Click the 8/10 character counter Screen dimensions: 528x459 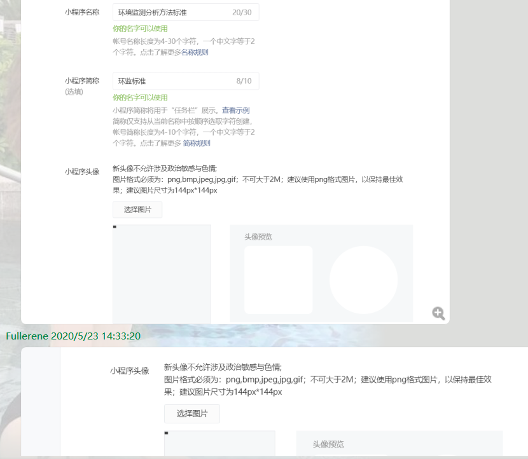click(x=244, y=81)
